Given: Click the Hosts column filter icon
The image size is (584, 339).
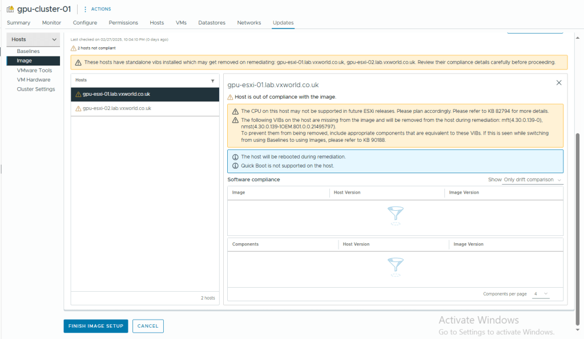Looking at the screenshot, I should tap(212, 81).
